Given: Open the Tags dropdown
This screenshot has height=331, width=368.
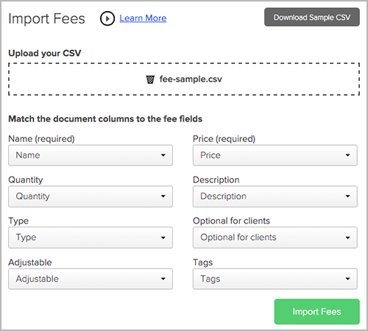Looking at the screenshot, I should [x=275, y=279].
